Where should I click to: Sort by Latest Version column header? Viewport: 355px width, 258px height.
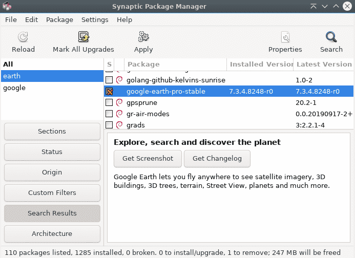pos(324,64)
